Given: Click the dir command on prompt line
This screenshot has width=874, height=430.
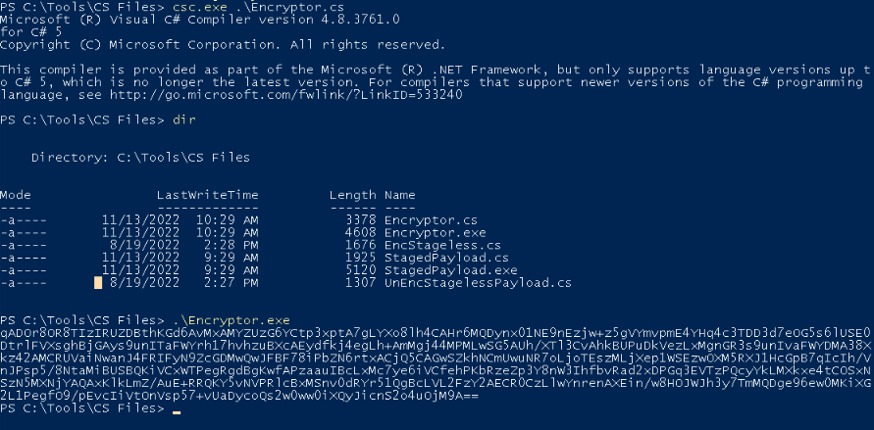Looking at the screenshot, I should pyautogui.click(x=184, y=119).
